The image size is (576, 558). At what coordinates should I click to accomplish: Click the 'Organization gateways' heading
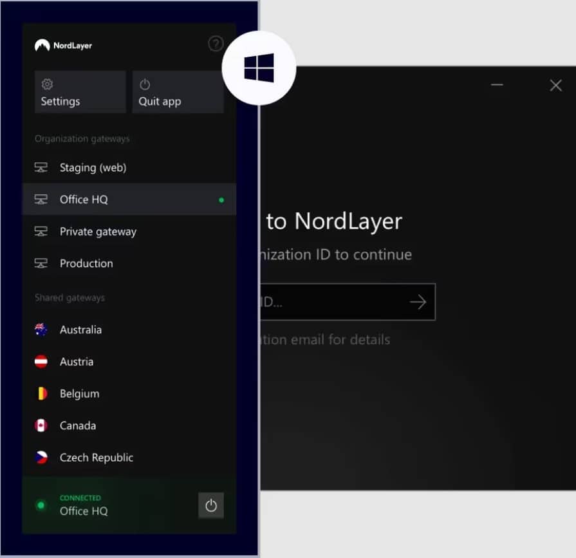point(82,139)
